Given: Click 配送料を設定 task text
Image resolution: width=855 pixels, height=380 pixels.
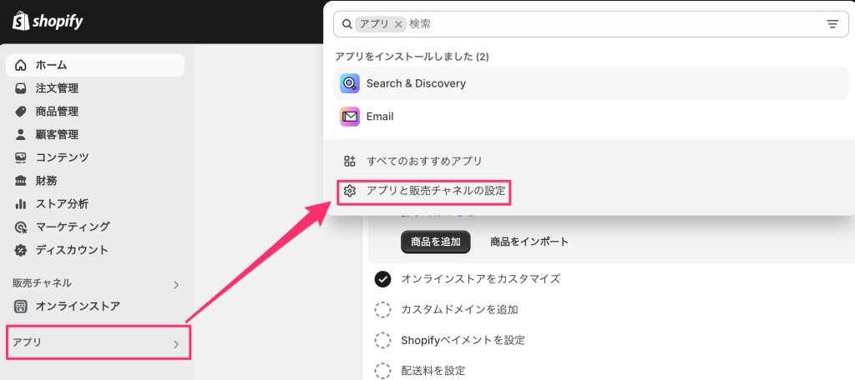Looking at the screenshot, I should [x=433, y=371].
